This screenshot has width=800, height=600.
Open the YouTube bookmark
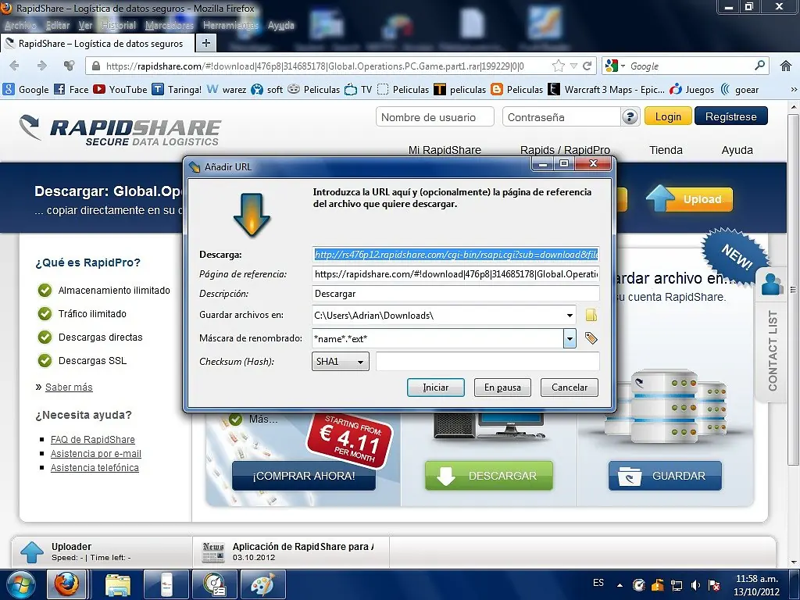(x=120, y=89)
